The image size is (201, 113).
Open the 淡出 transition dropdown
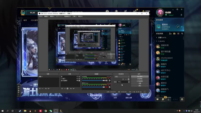click(122, 77)
